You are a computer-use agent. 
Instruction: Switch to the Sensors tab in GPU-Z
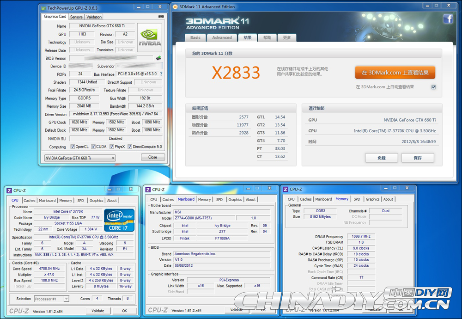[76, 17]
